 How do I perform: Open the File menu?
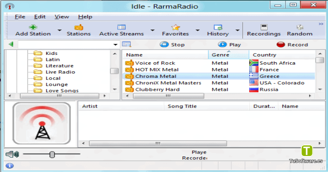click(x=20, y=17)
